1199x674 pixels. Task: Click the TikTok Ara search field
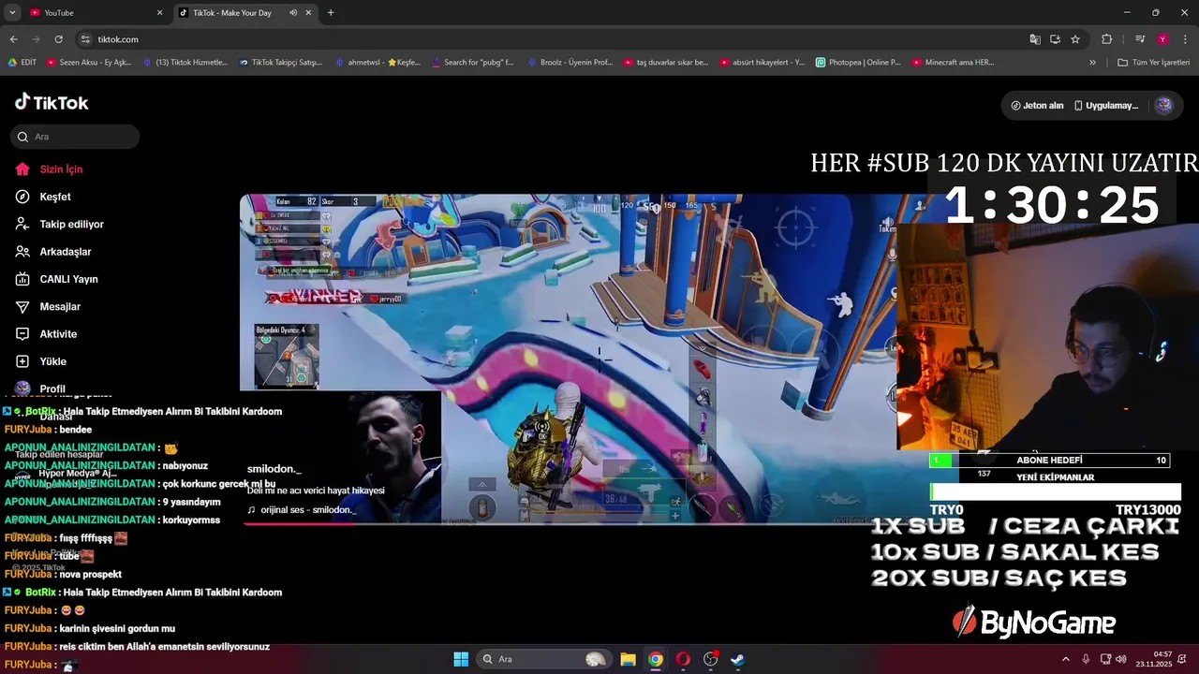(x=75, y=137)
